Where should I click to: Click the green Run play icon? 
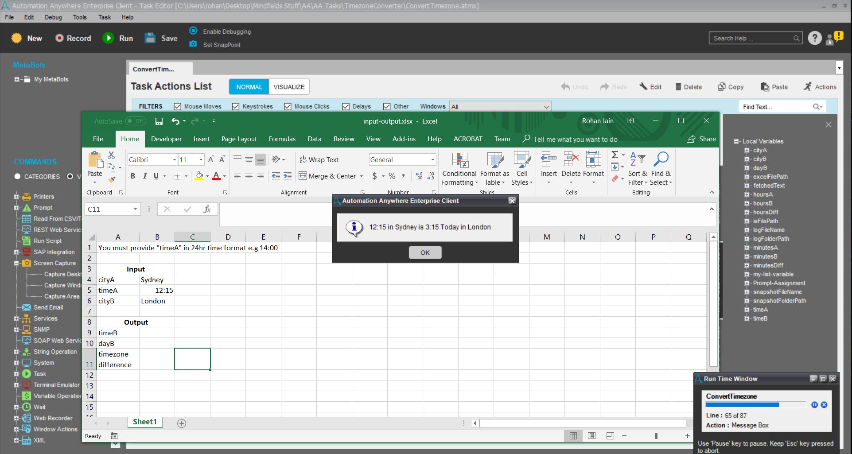[108, 38]
